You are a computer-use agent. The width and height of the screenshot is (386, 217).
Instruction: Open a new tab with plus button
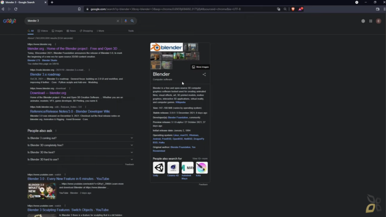tap(52, 3)
